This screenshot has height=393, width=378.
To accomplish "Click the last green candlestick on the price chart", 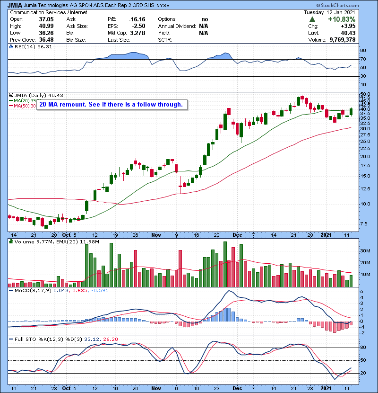I will (x=351, y=112).
